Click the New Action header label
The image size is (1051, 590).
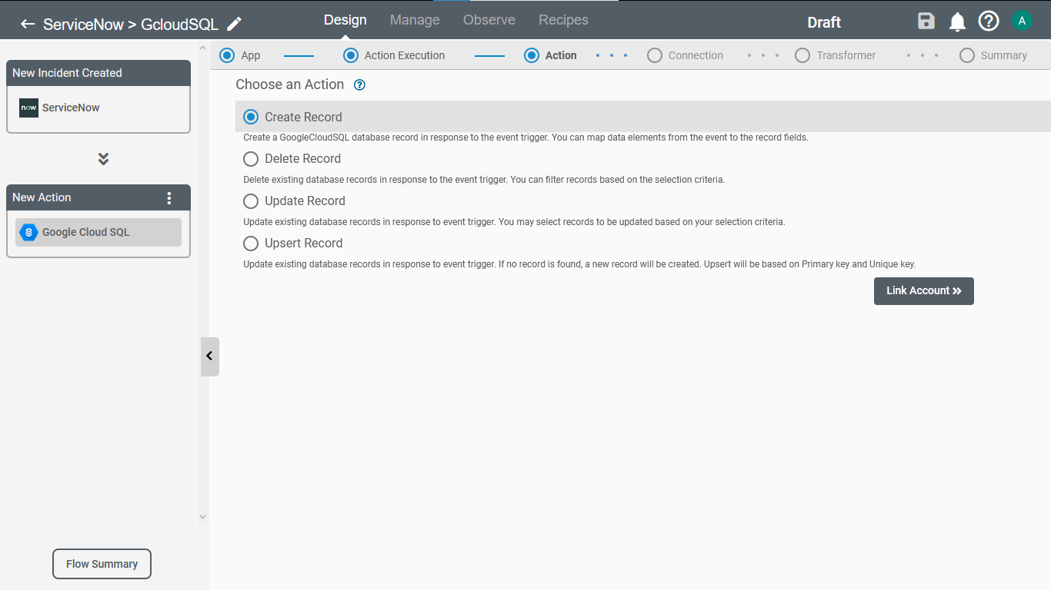pos(42,197)
